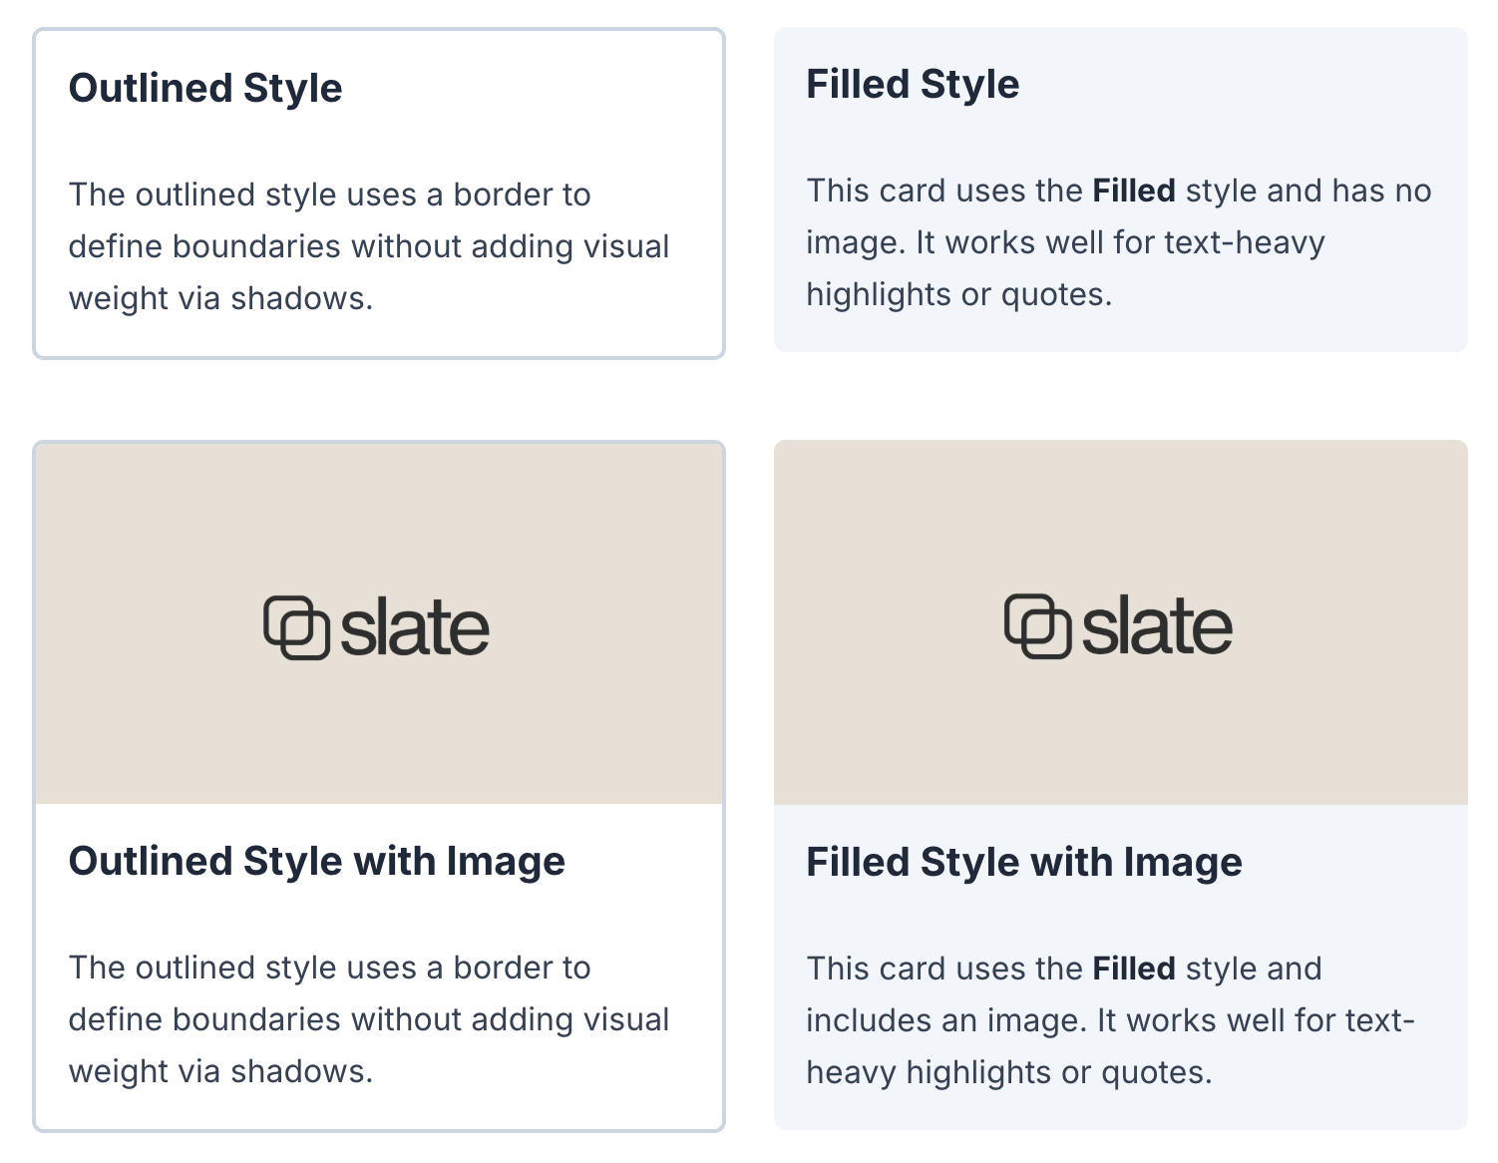The image size is (1498, 1163).
Task: Click the description text in the Filled Style card
Action: (1065, 243)
